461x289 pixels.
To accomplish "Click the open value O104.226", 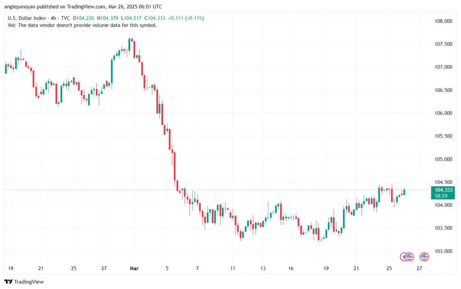I will click(x=83, y=18).
